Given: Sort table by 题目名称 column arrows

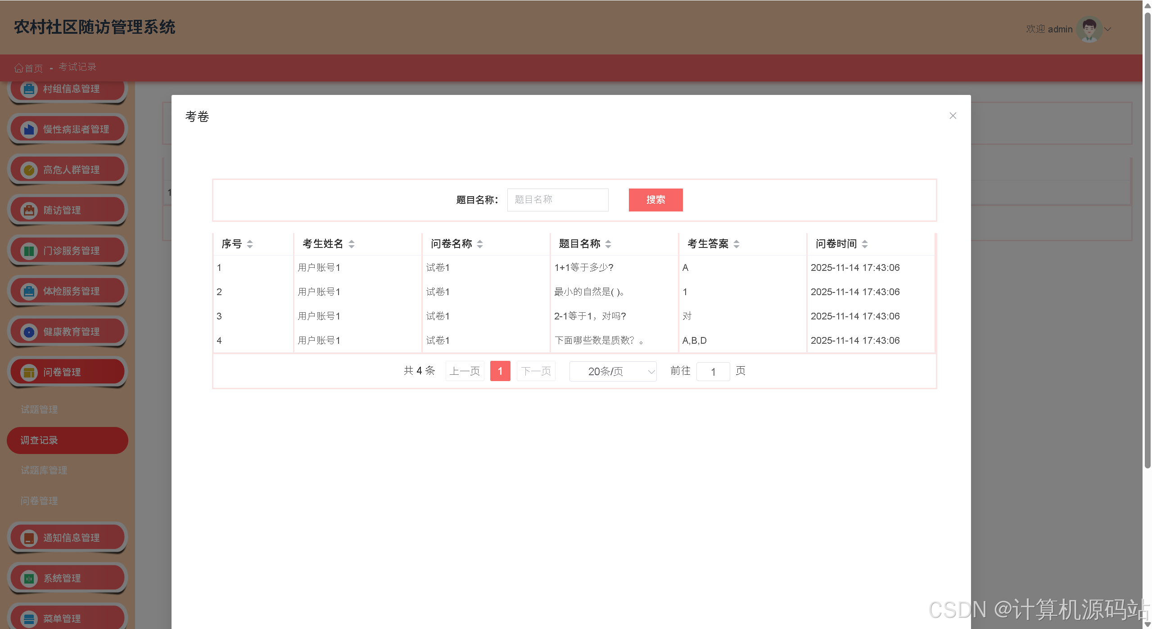Looking at the screenshot, I should click(x=608, y=244).
